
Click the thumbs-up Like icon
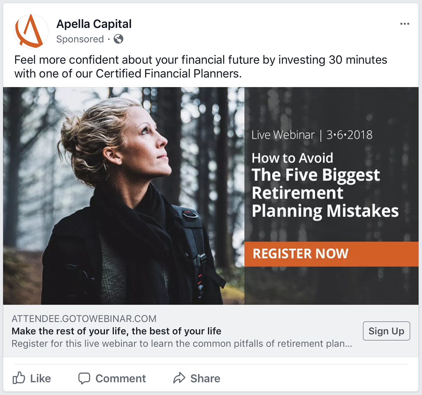[19, 378]
